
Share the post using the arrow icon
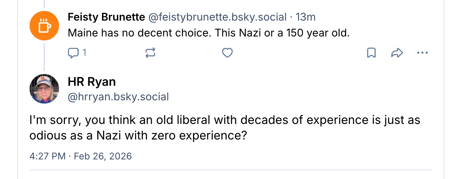[x=397, y=53]
